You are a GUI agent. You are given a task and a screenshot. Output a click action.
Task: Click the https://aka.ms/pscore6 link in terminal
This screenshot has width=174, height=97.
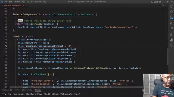pos(66,94)
